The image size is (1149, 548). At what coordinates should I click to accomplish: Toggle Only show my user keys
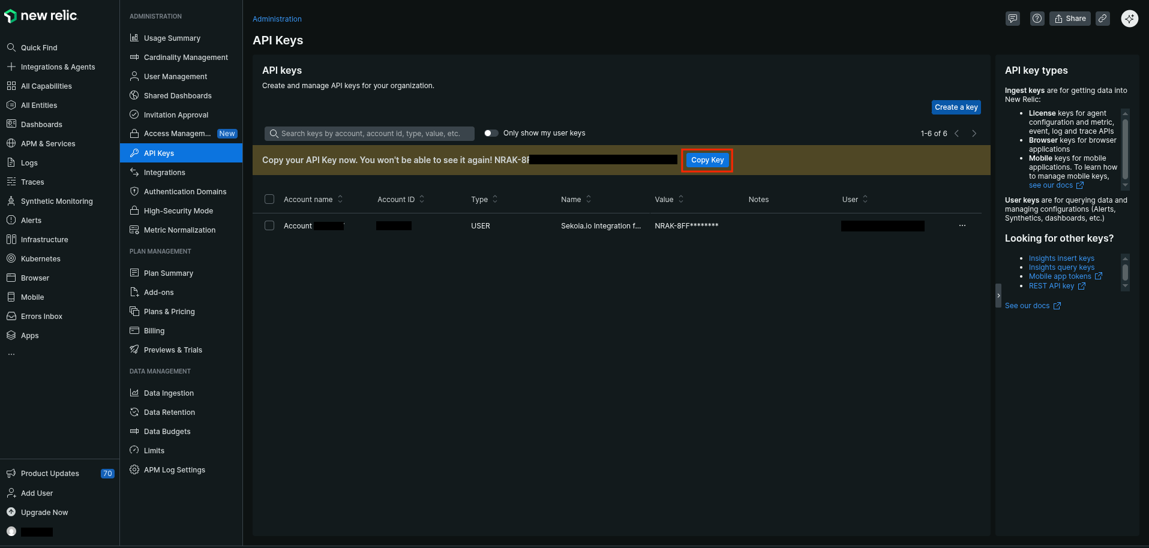tap(491, 133)
